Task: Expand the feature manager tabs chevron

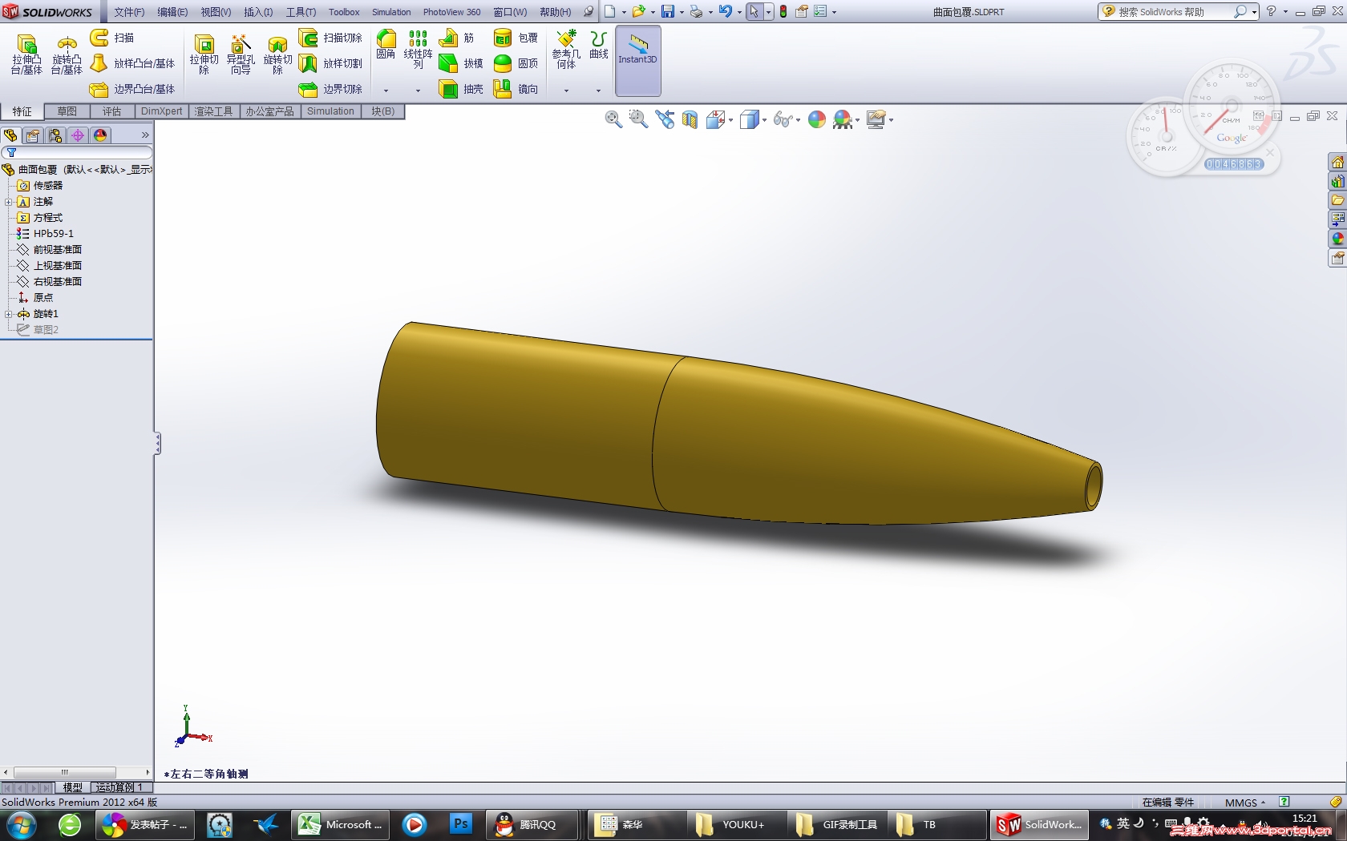Action: (x=145, y=135)
